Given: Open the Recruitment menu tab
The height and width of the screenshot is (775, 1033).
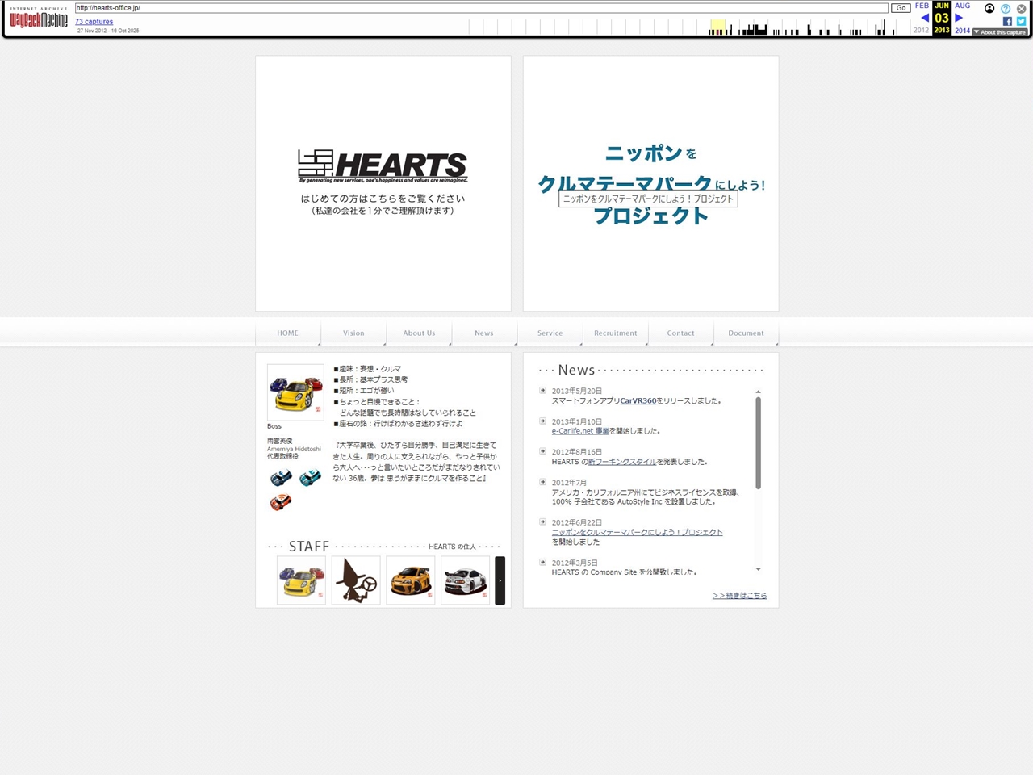Looking at the screenshot, I should (x=615, y=333).
